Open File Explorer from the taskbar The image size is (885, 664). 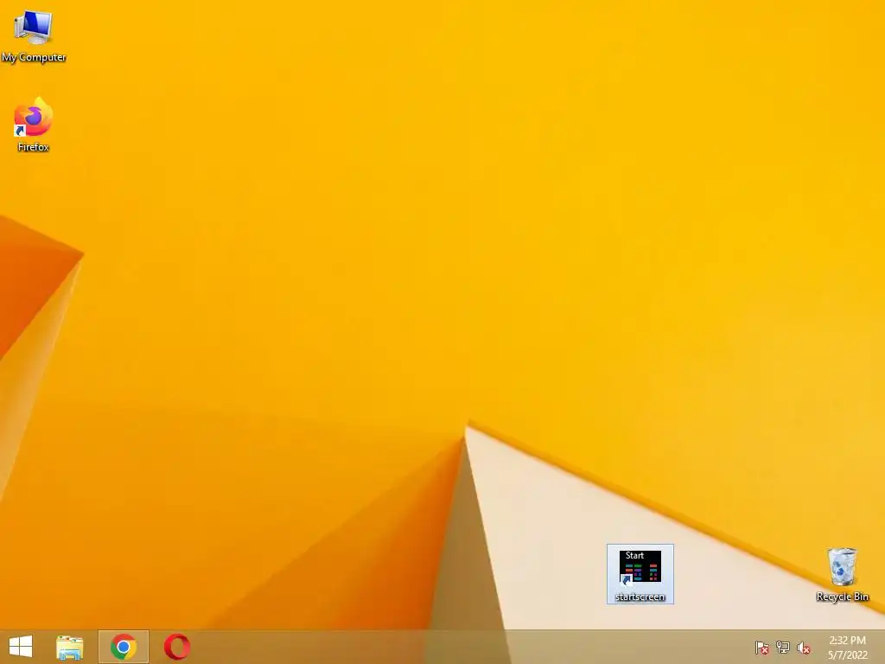click(69, 647)
